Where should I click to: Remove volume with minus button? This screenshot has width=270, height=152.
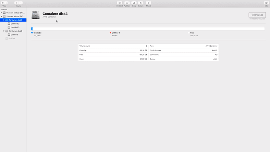click(x=21, y=3)
